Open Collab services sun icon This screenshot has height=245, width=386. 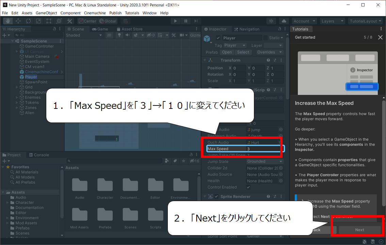click(x=271, y=21)
